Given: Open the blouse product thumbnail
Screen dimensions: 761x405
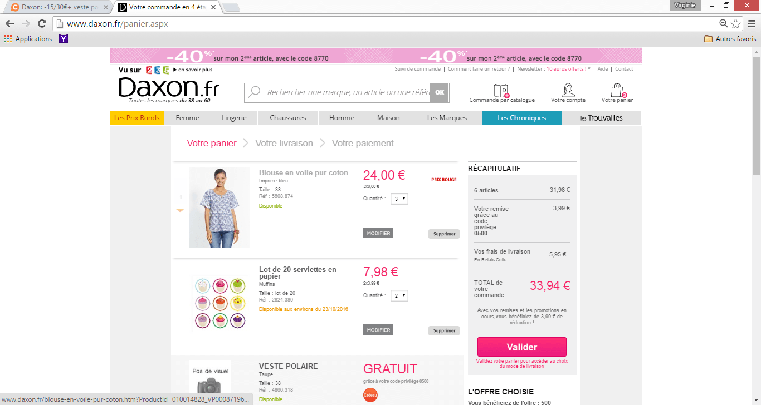Looking at the screenshot, I should click(x=219, y=207).
